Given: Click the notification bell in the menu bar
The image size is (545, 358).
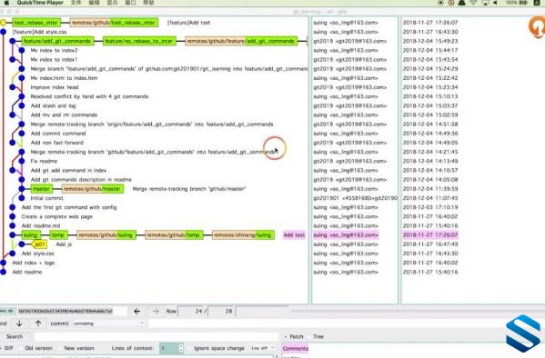Looking at the screenshot, I should [462, 3].
